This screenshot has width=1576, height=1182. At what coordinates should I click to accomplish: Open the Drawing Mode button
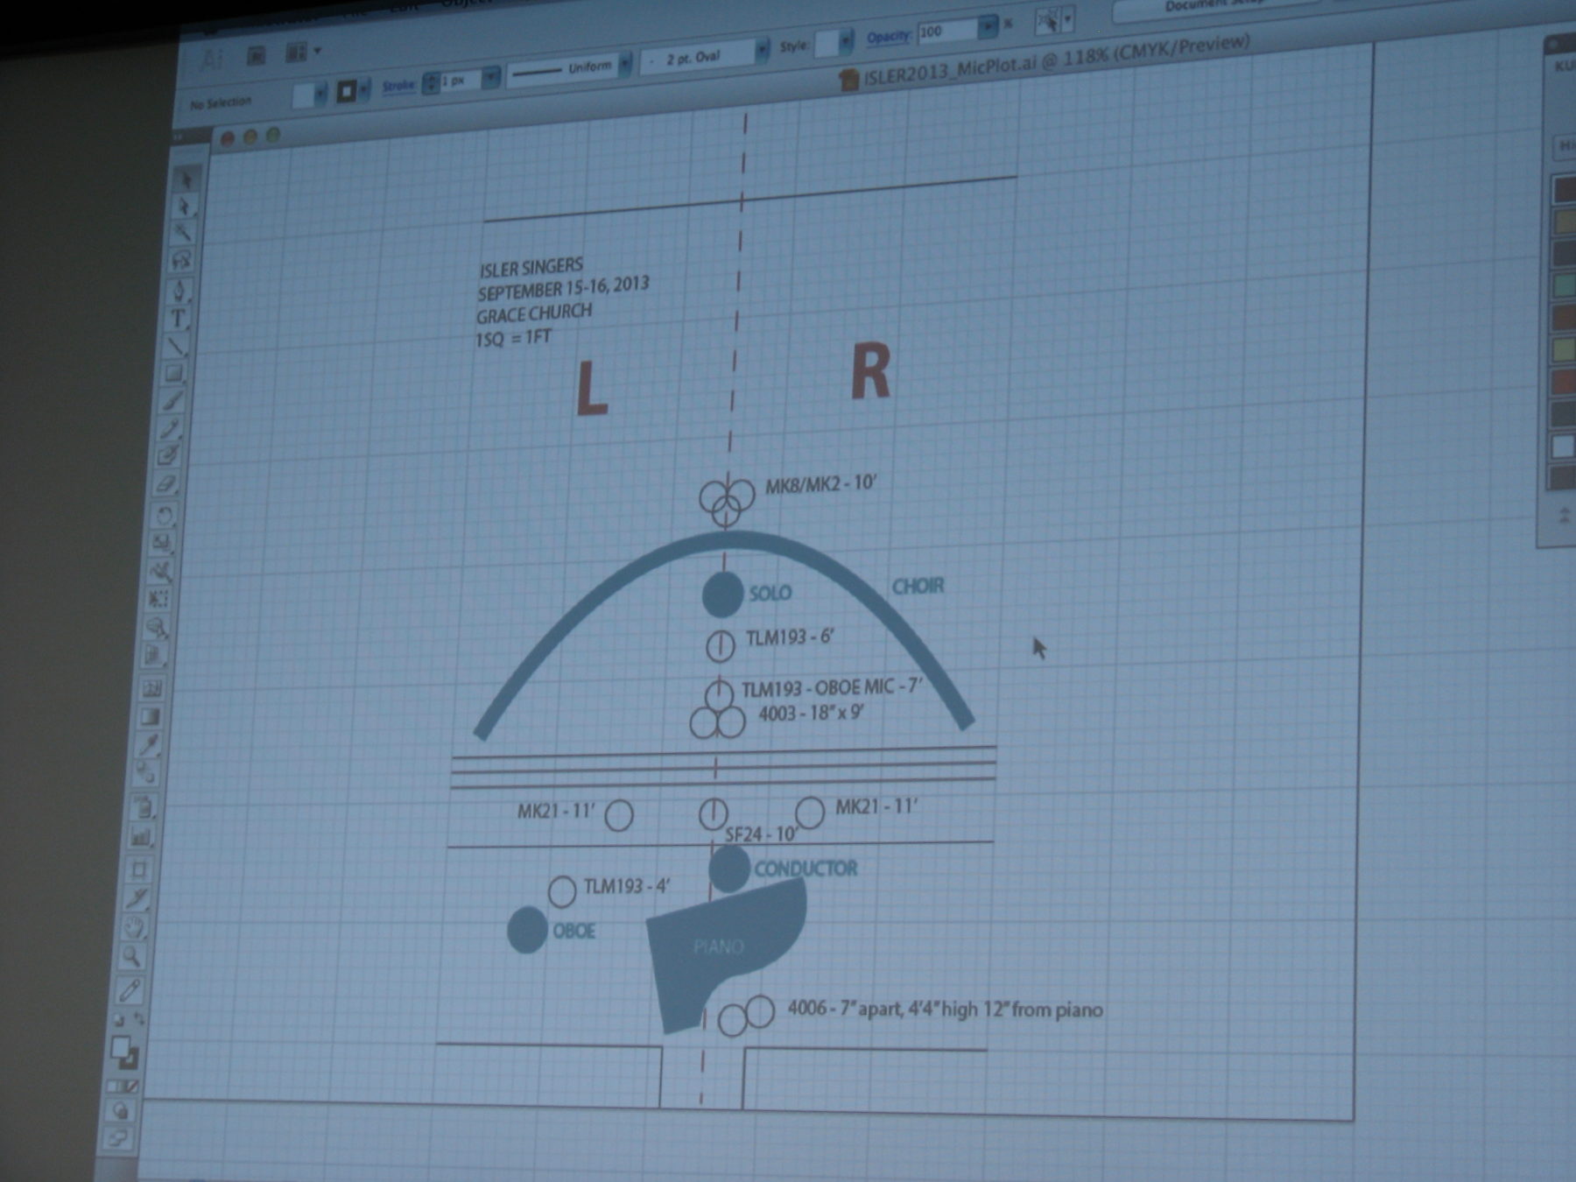(120, 1111)
